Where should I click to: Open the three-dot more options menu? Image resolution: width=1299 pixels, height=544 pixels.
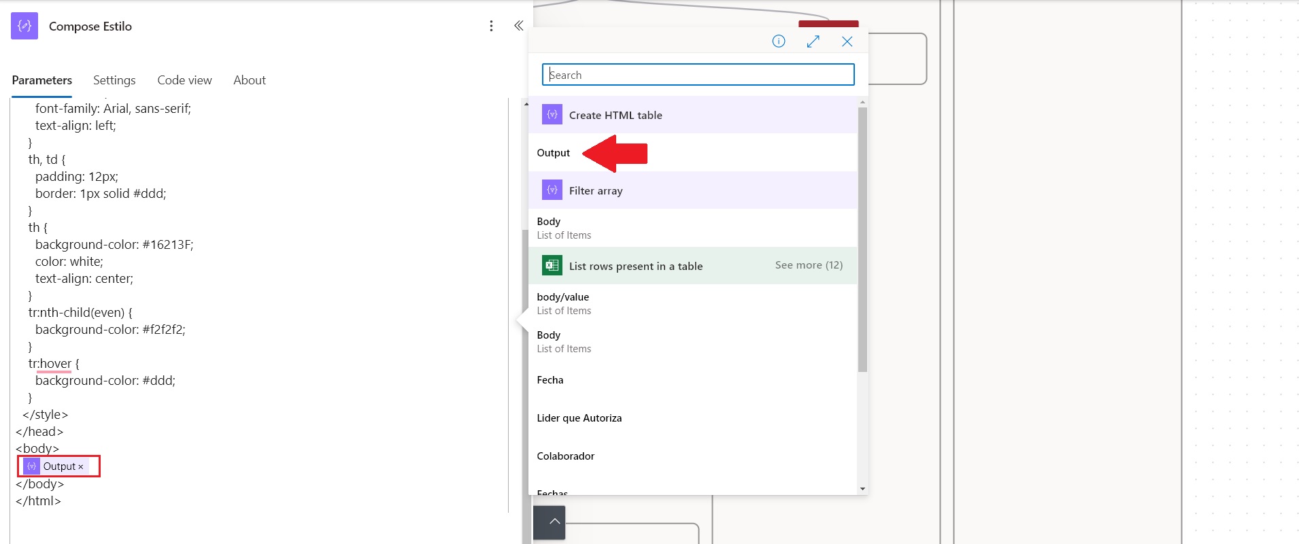point(491,26)
